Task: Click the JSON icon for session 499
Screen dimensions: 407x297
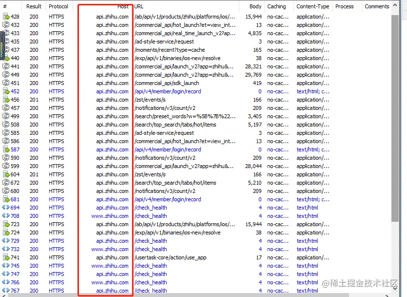Action: coord(6,116)
